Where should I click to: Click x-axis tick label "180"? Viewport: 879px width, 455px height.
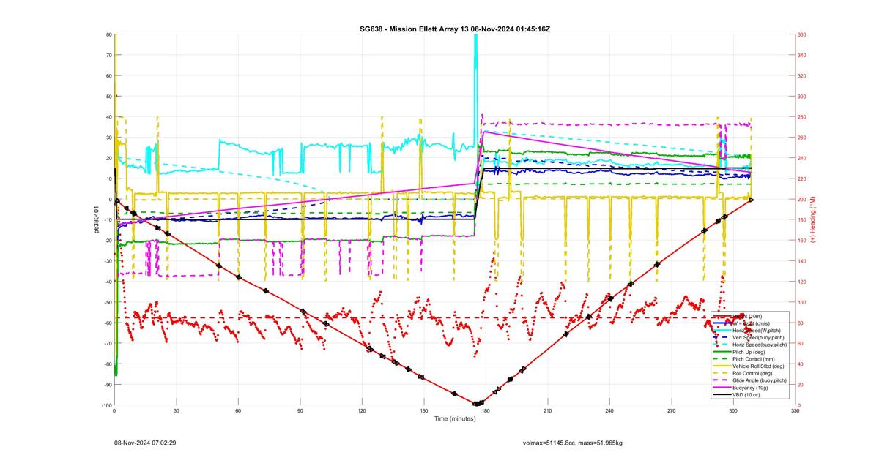[x=486, y=412]
